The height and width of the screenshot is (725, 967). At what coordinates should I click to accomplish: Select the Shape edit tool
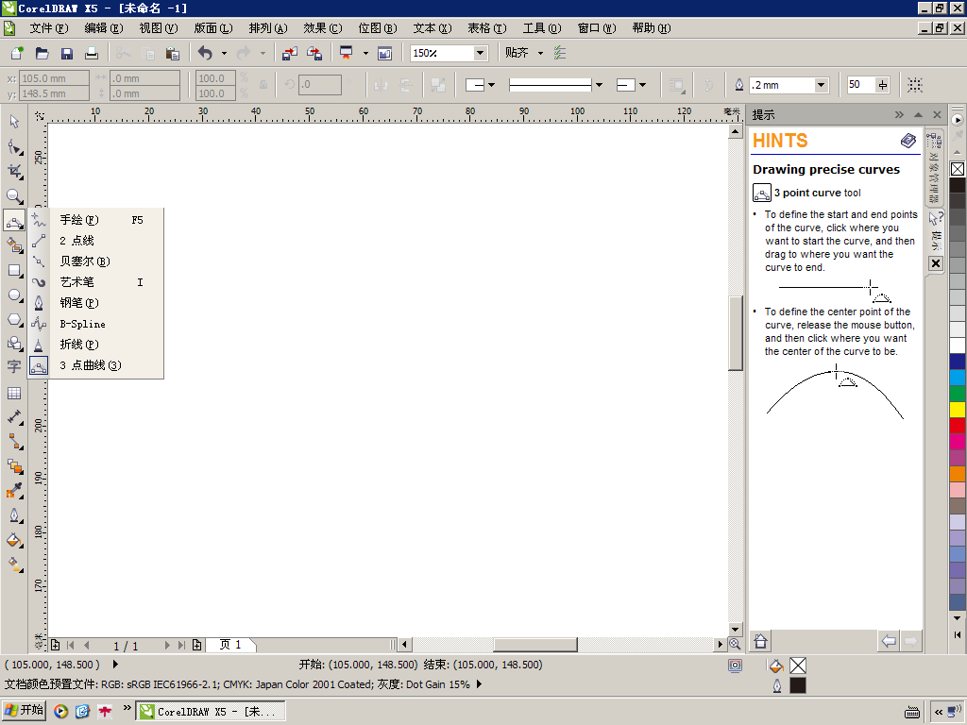[x=14, y=146]
